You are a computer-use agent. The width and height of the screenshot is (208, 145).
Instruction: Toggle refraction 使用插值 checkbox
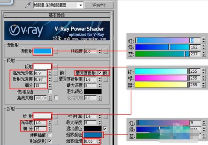point(50,135)
